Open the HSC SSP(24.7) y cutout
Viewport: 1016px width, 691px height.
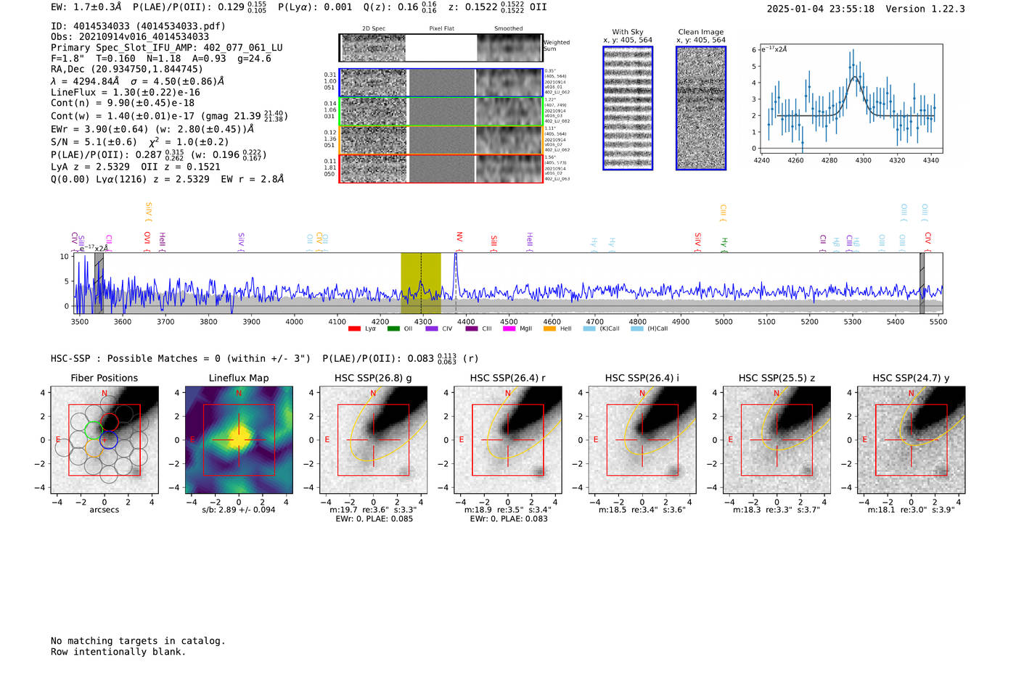[911, 440]
